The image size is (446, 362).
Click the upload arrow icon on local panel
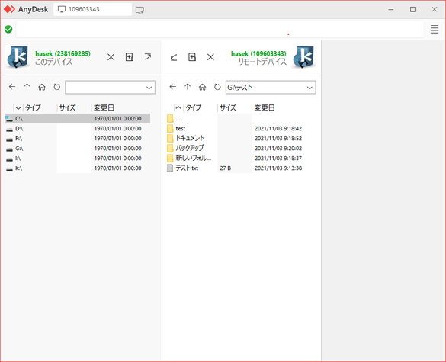(x=147, y=57)
